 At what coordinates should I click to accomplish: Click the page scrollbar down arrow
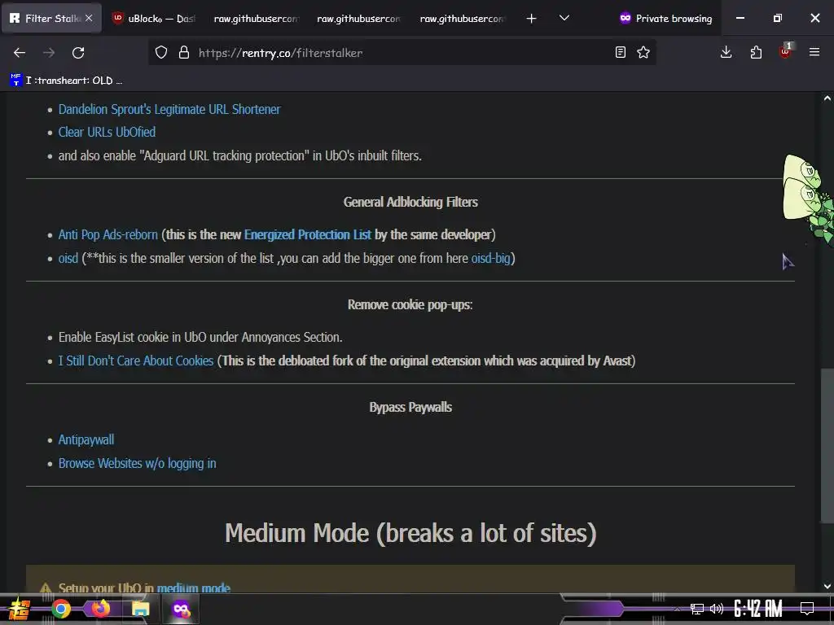coord(827,586)
